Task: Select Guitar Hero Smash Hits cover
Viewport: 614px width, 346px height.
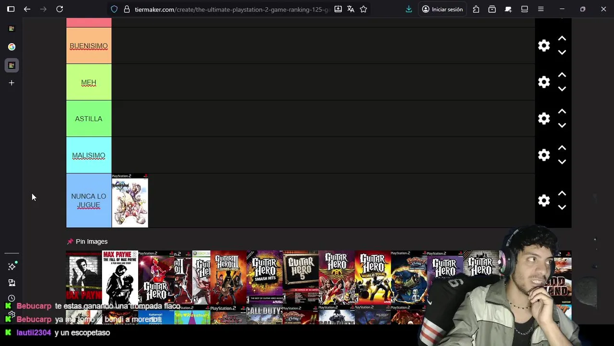Action: click(264, 277)
